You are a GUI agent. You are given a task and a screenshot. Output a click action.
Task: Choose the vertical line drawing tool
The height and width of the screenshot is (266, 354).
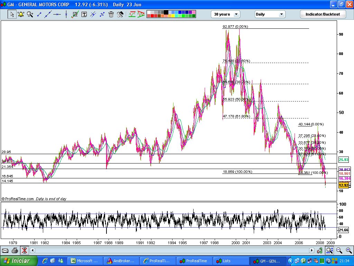click(x=66, y=14)
